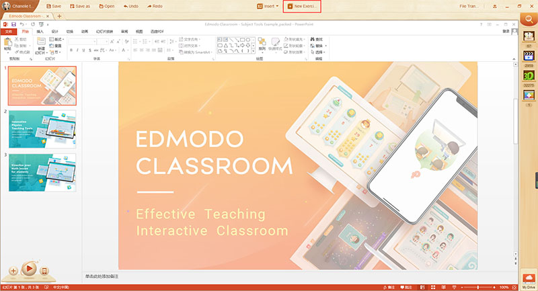538x291 pixels.
Task: Click the quick-access repeat icon
Action: (x=33, y=24)
